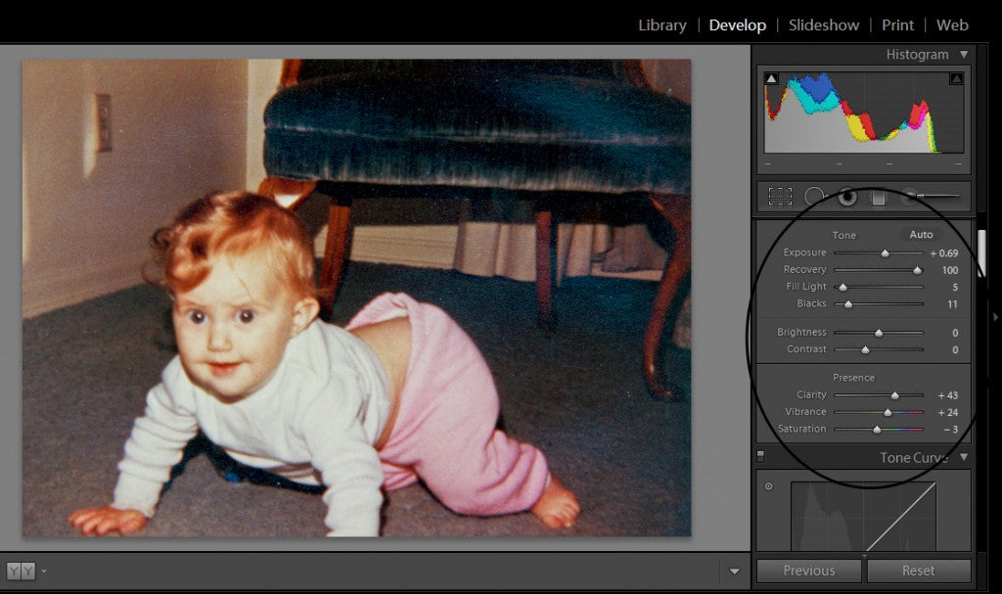This screenshot has width=1002, height=594.
Task: Click the baby photo in preview
Action: pos(356,297)
